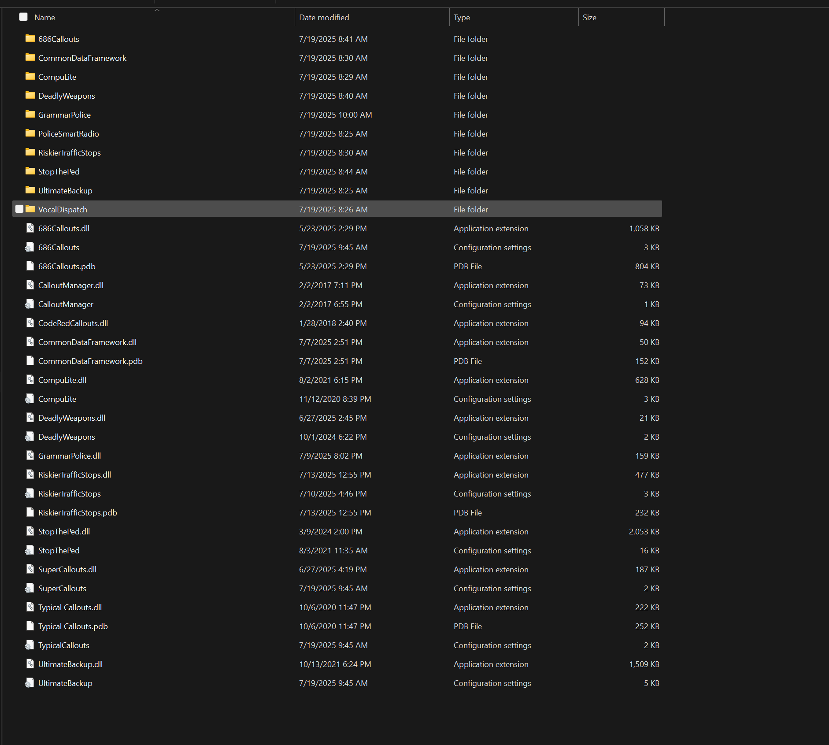Image resolution: width=829 pixels, height=745 pixels.
Task: Click the 686Callouts configuration settings icon
Action: (x=30, y=247)
